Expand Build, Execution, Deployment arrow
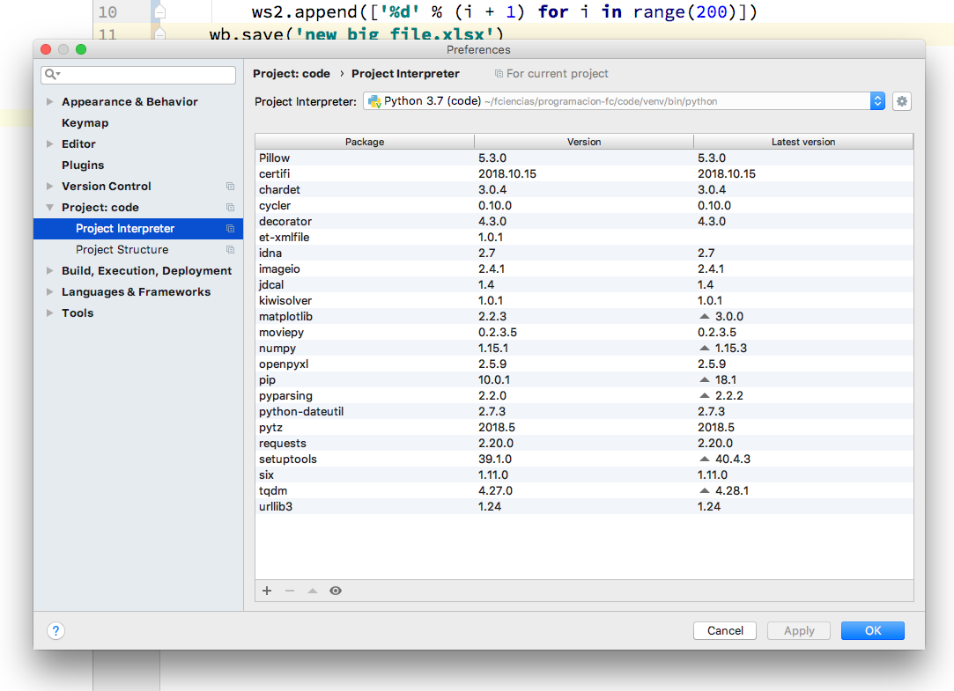This screenshot has height=691, width=954. (x=50, y=271)
